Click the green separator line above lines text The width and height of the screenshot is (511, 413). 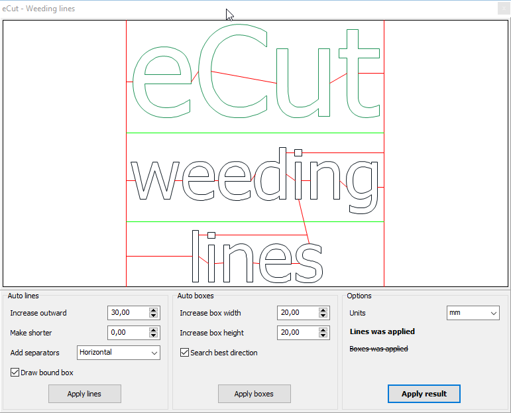(x=255, y=221)
